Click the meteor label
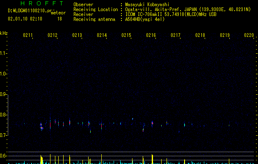 tap(58, 13)
